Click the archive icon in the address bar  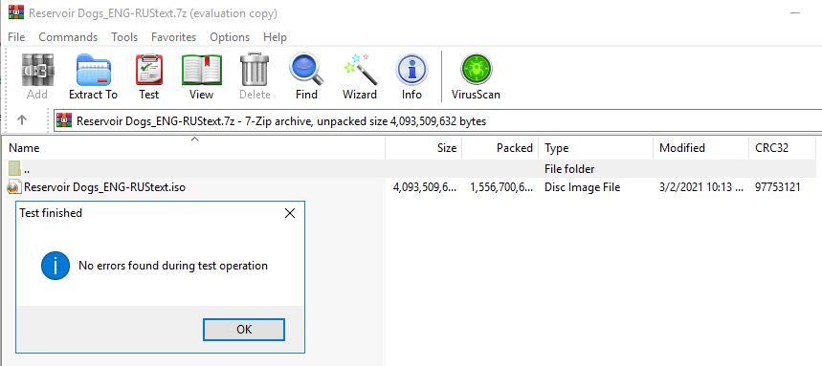point(64,121)
